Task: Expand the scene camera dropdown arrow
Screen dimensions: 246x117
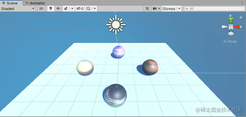Action: [x=159, y=9]
